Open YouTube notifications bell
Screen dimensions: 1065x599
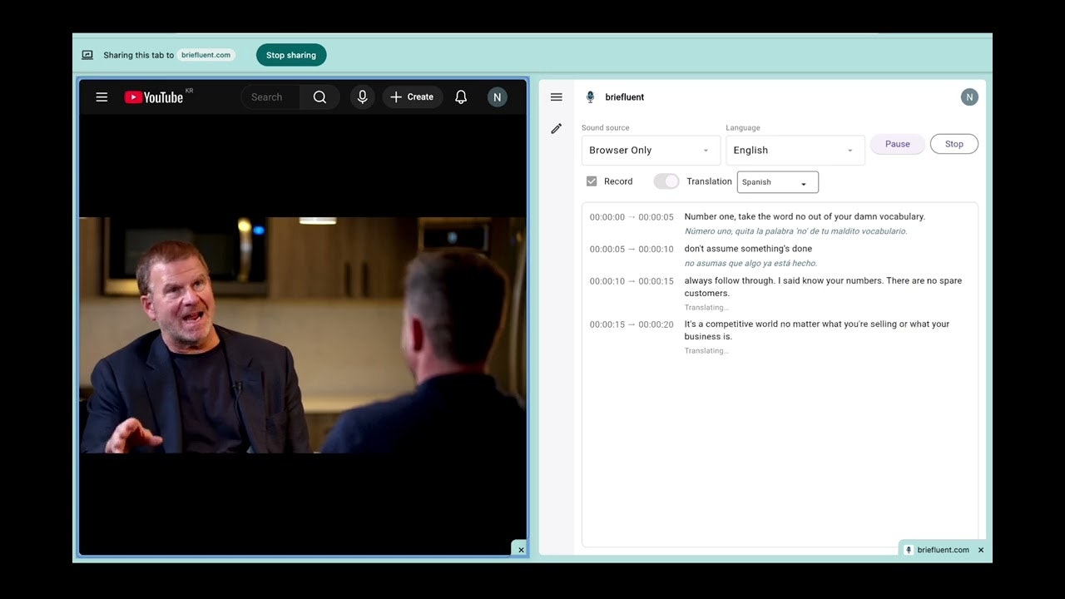(x=461, y=97)
